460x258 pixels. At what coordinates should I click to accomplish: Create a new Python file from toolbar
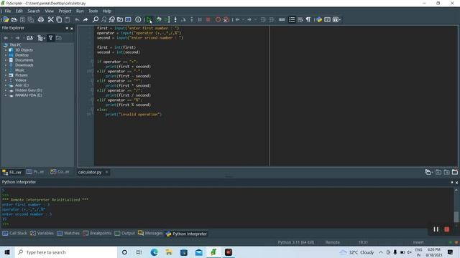[x=6, y=19]
